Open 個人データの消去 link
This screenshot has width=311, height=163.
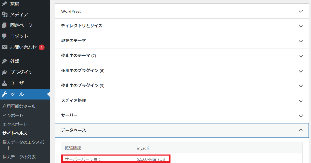click(19, 157)
